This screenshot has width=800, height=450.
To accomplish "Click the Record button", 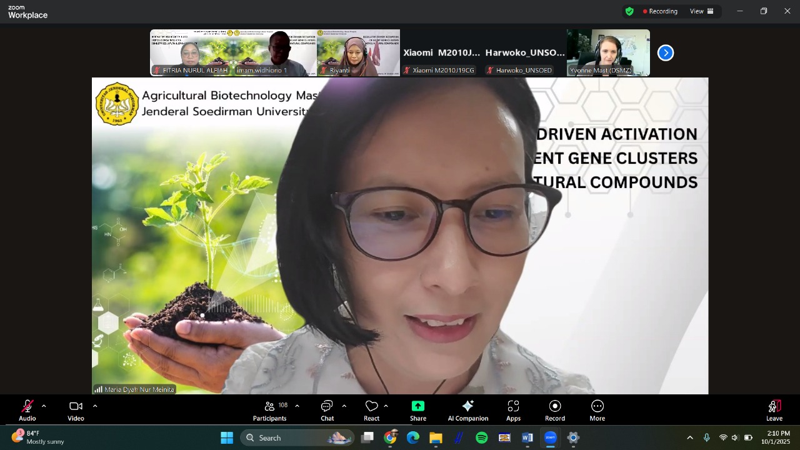I will pyautogui.click(x=554, y=410).
